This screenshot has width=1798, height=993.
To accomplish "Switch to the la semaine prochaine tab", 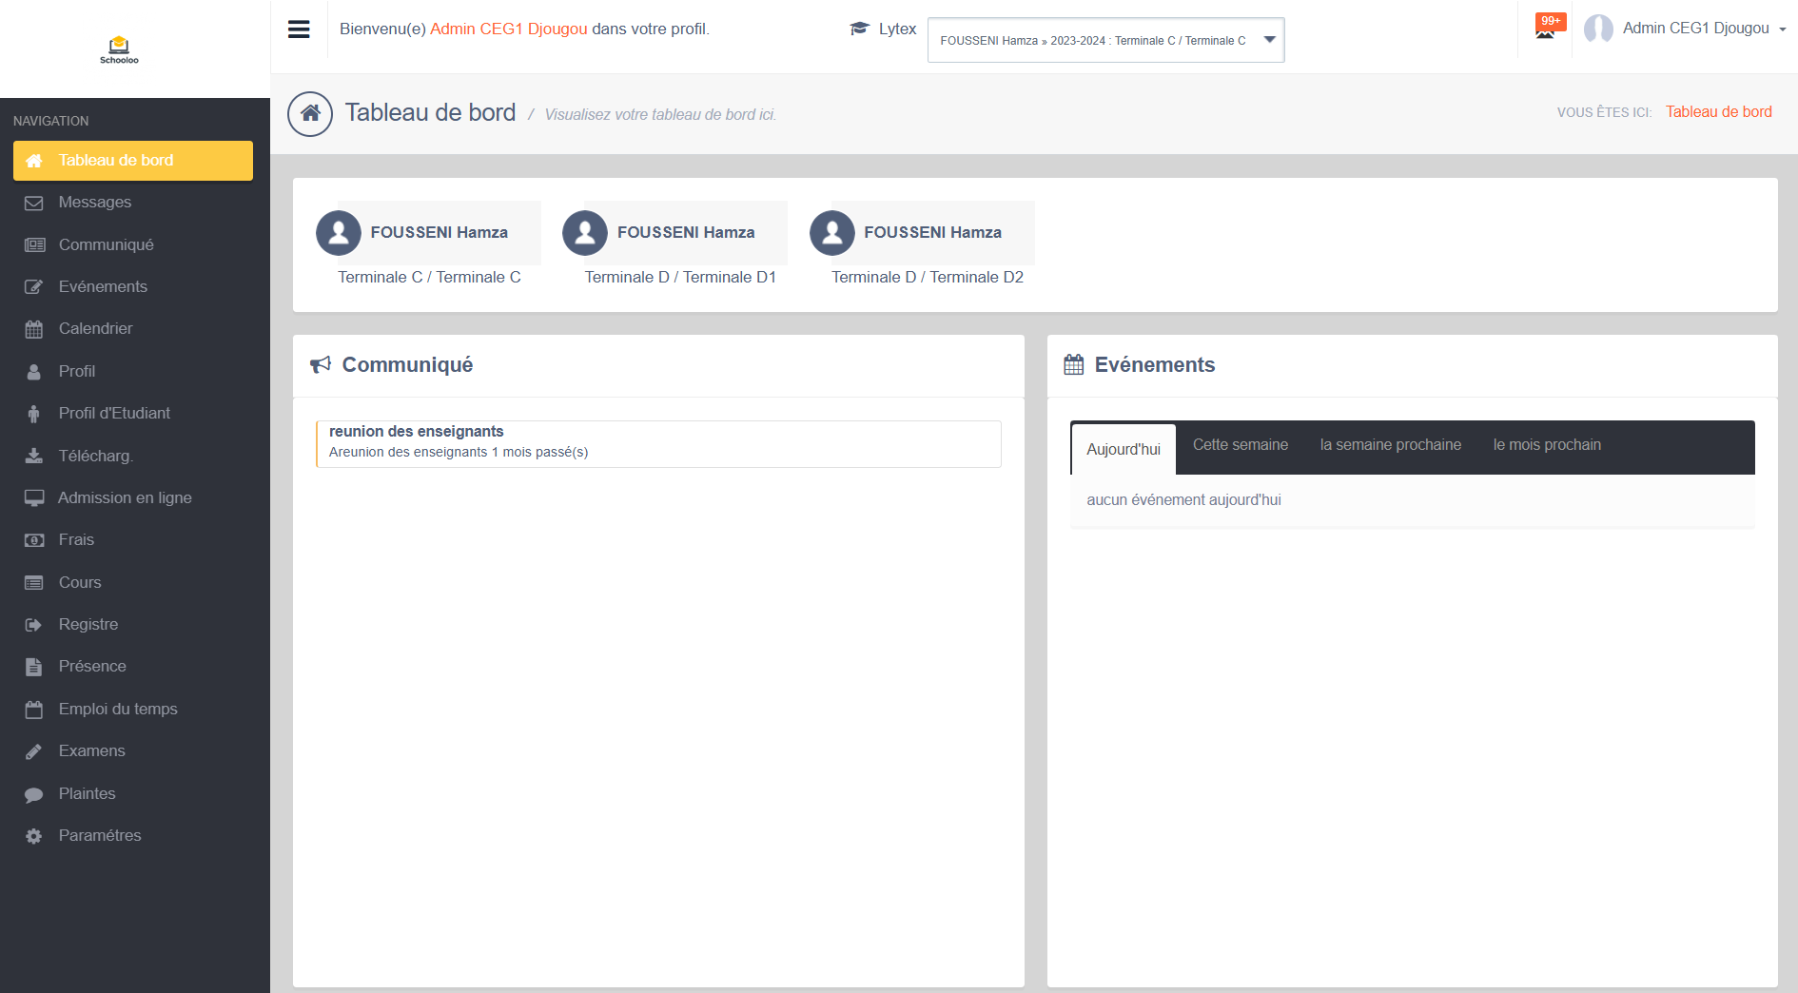I will [1390, 445].
